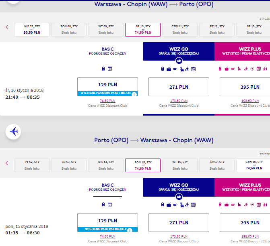Click return WIZZ GO calendar '30' icon
The image size is (270, 246).
point(194,205)
